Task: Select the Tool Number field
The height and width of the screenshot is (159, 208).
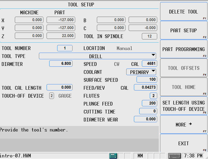Action: coord(65,48)
